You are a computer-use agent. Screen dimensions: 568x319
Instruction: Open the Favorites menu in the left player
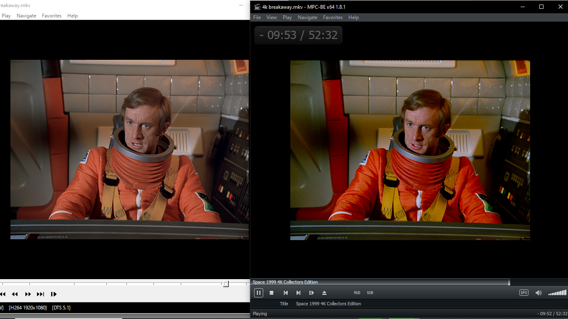pyautogui.click(x=52, y=16)
